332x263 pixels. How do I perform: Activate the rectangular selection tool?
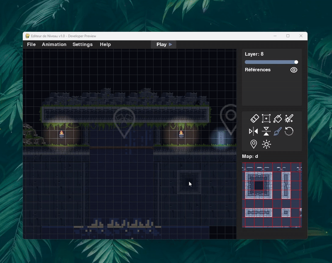(x=266, y=118)
